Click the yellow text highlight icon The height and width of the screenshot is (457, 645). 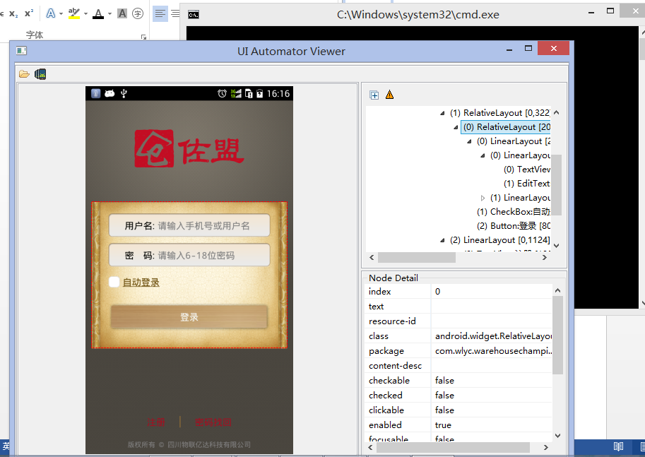73,13
